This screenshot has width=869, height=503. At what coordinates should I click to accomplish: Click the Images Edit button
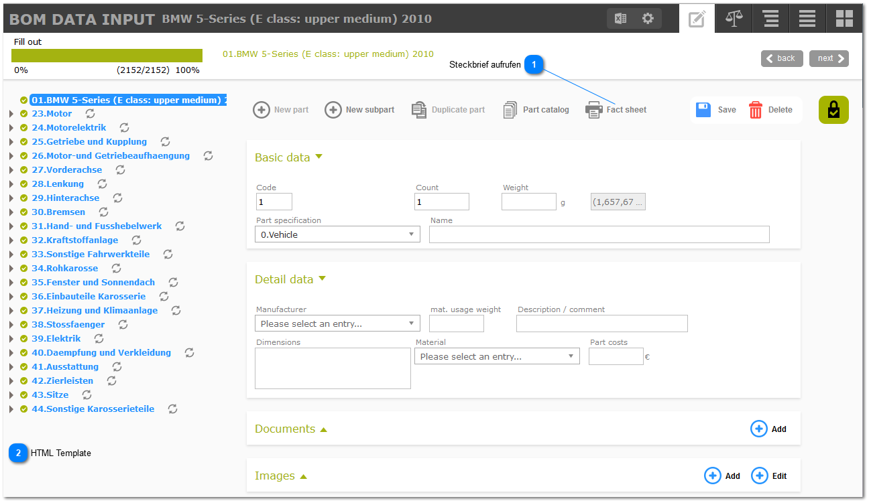click(769, 476)
